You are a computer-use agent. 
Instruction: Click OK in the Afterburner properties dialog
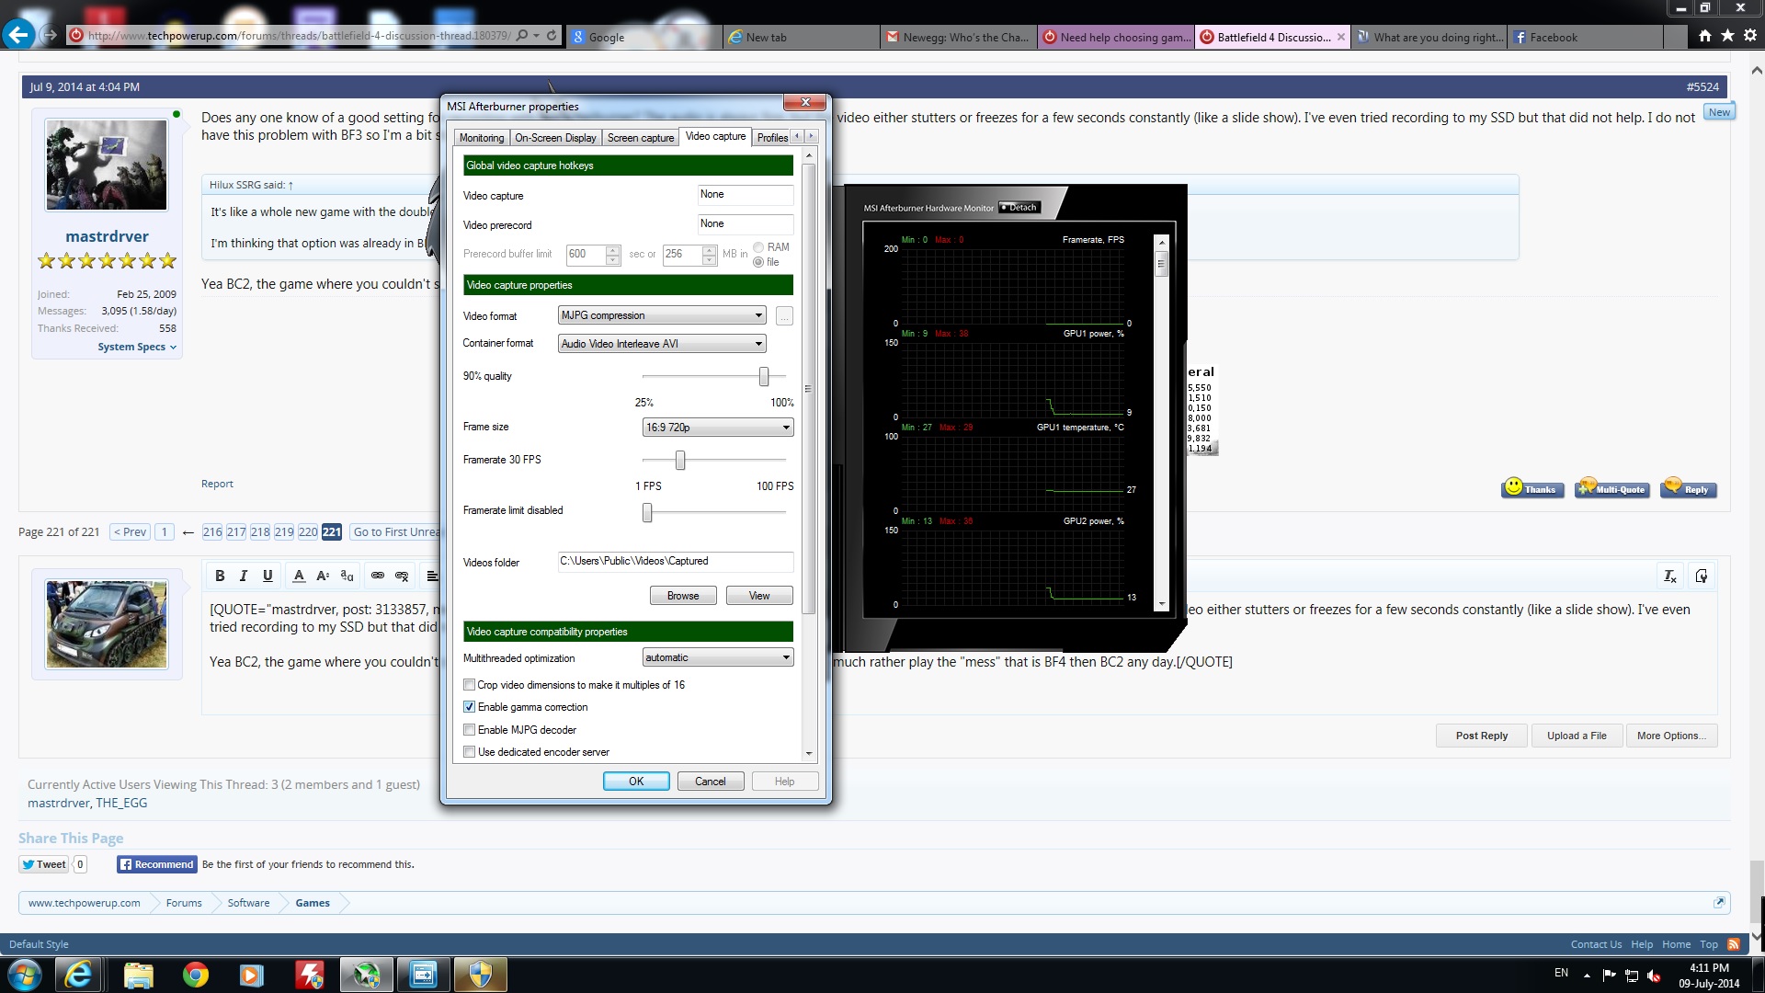636,782
